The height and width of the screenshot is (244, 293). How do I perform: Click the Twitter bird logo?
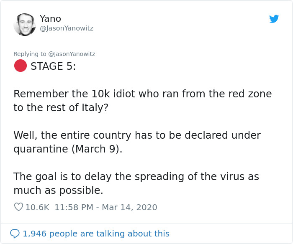274,19
